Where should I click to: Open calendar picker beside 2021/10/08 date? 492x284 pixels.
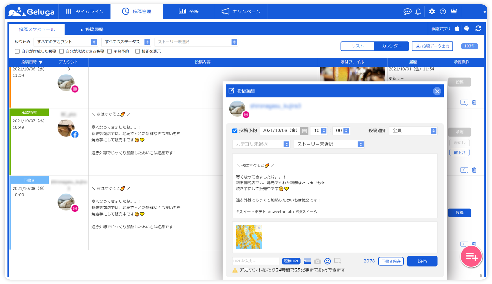(x=304, y=131)
